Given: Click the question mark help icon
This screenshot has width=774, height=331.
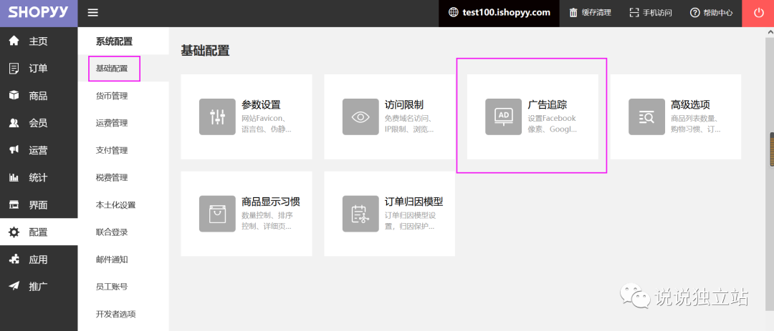Looking at the screenshot, I should coord(695,13).
